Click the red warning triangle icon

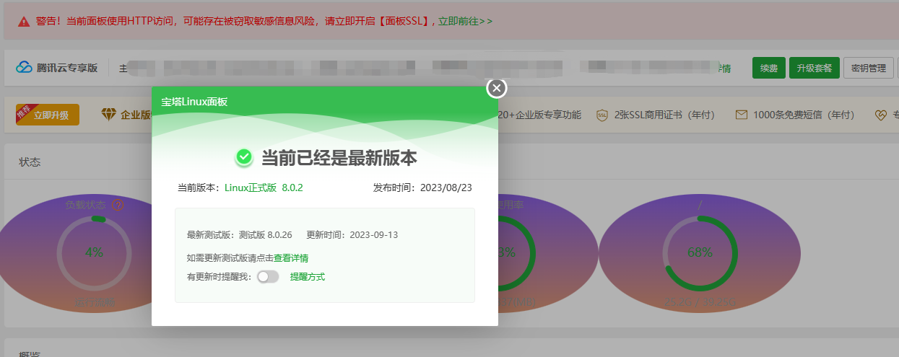[x=23, y=21]
